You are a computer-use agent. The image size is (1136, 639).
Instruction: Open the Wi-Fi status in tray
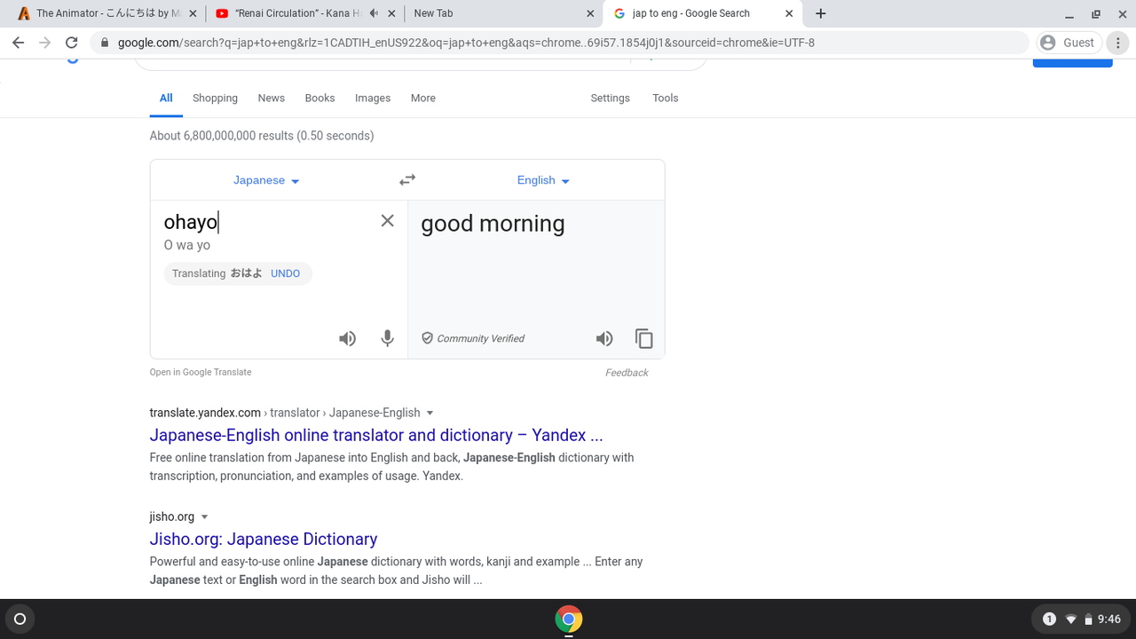1071,619
